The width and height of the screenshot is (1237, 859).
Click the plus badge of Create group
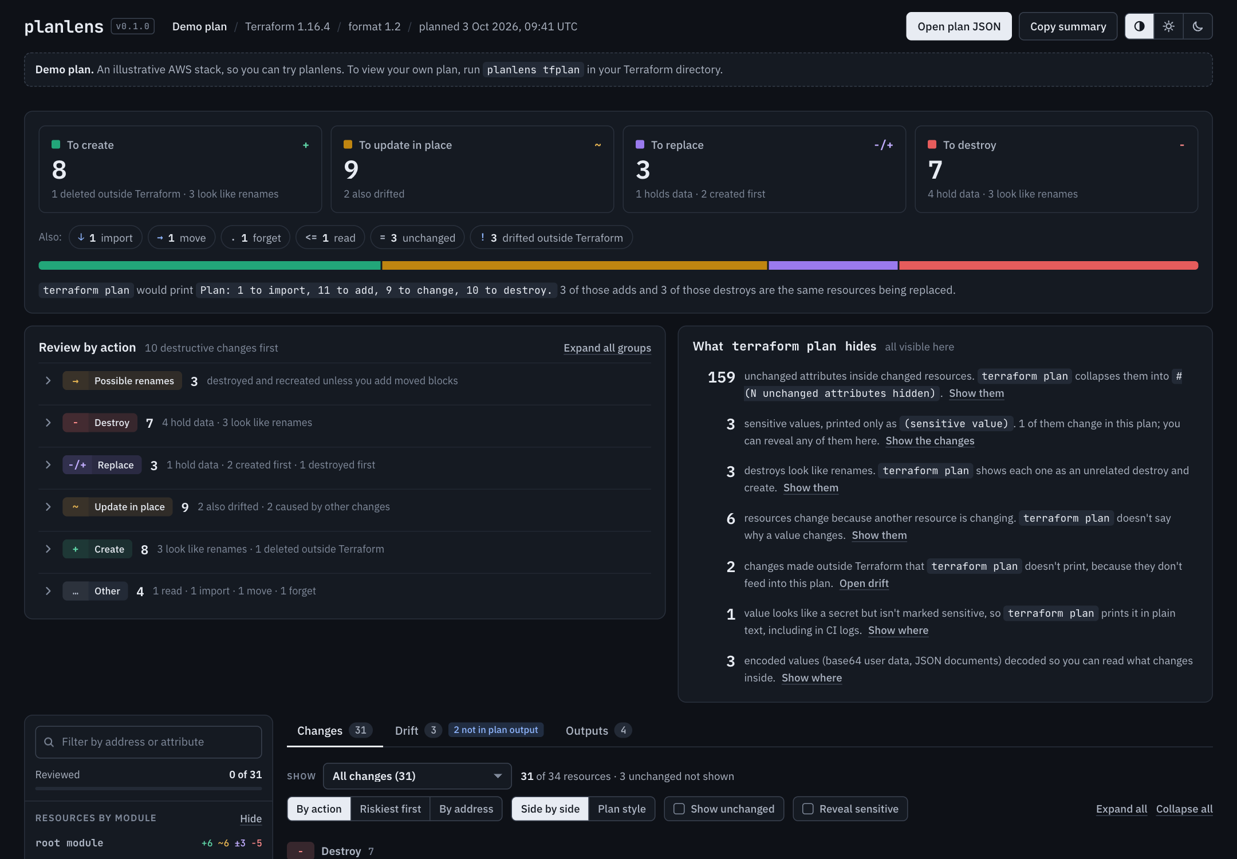coord(76,549)
